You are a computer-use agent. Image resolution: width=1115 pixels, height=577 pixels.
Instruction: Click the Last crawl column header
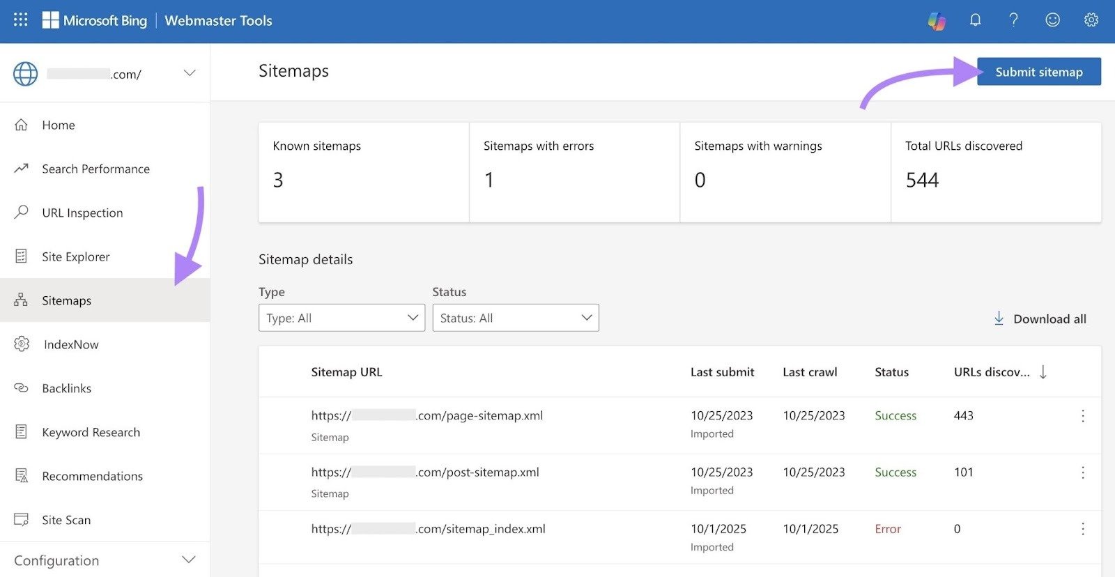pyautogui.click(x=810, y=372)
